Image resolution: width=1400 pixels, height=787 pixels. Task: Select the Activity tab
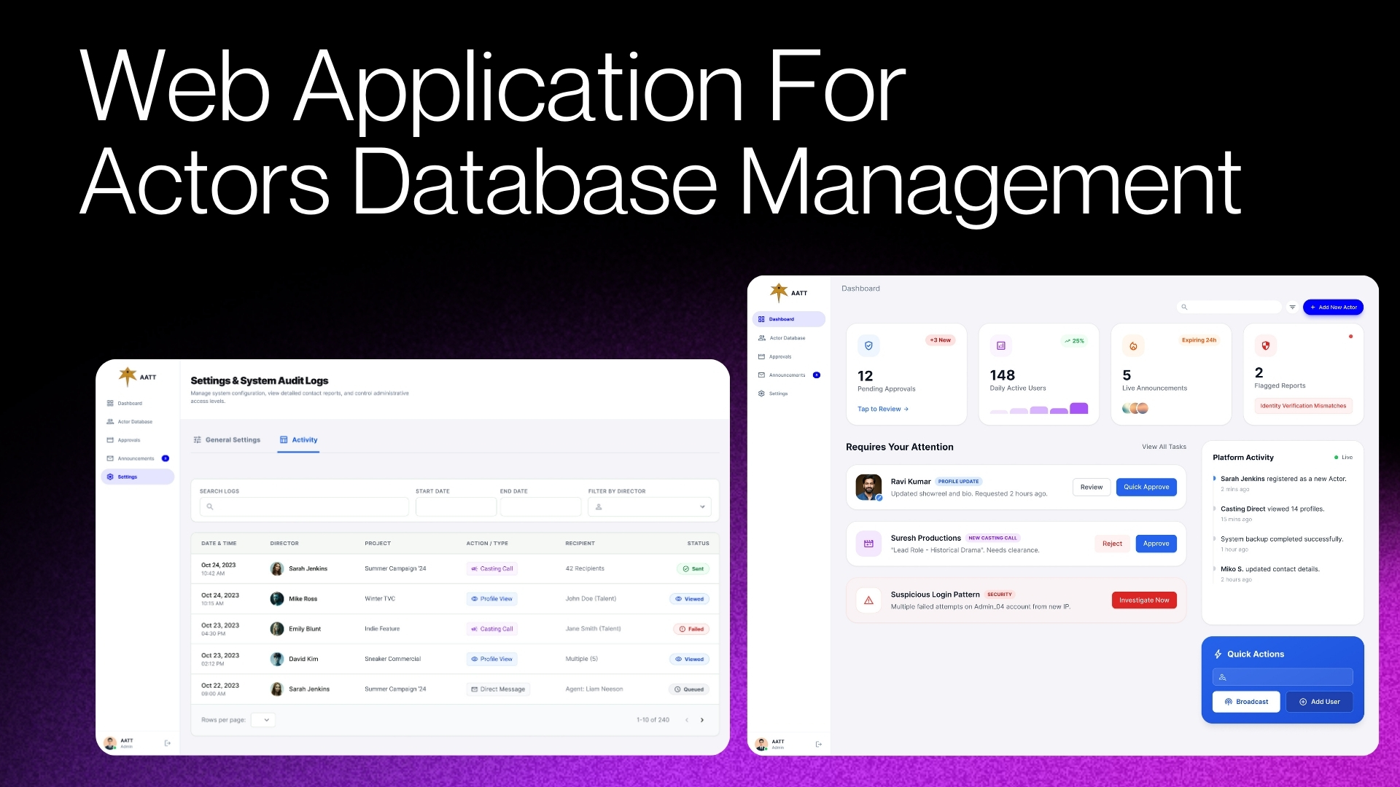[x=299, y=440]
